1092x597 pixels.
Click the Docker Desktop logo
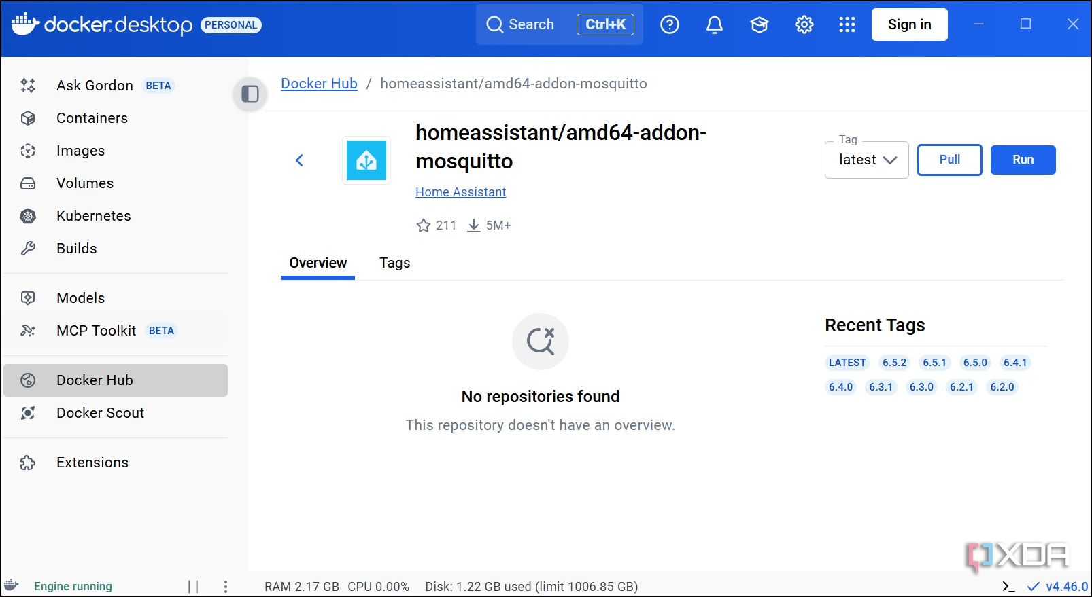(x=102, y=24)
